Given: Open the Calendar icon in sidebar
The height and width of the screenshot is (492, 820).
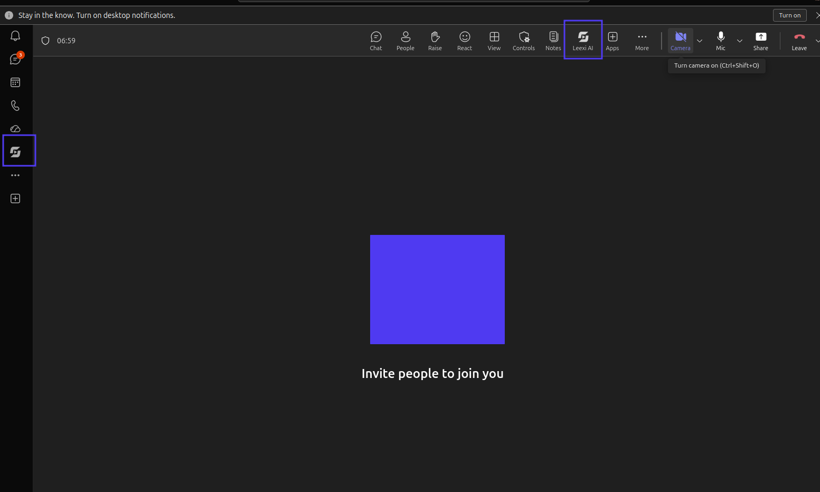Looking at the screenshot, I should 15,82.
